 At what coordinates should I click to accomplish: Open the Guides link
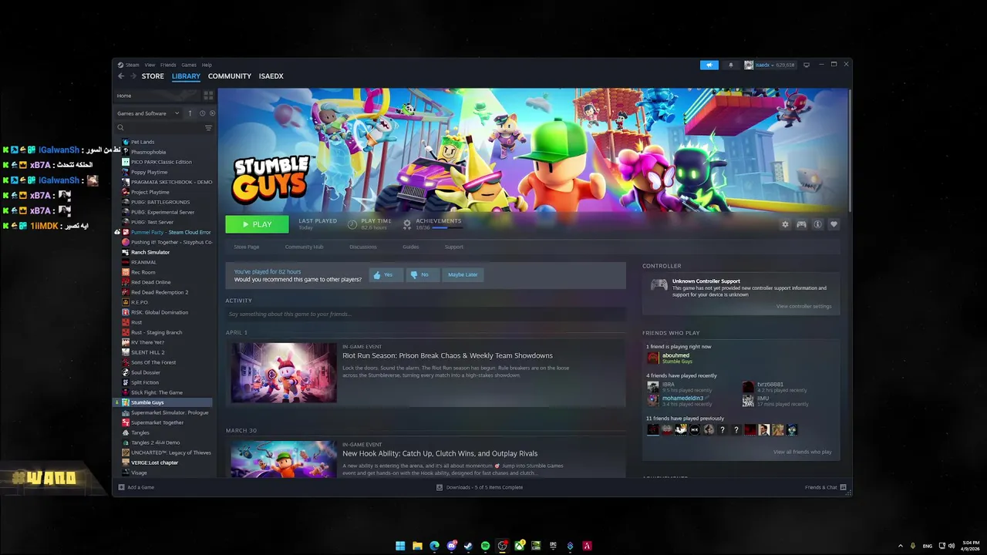pyautogui.click(x=410, y=247)
